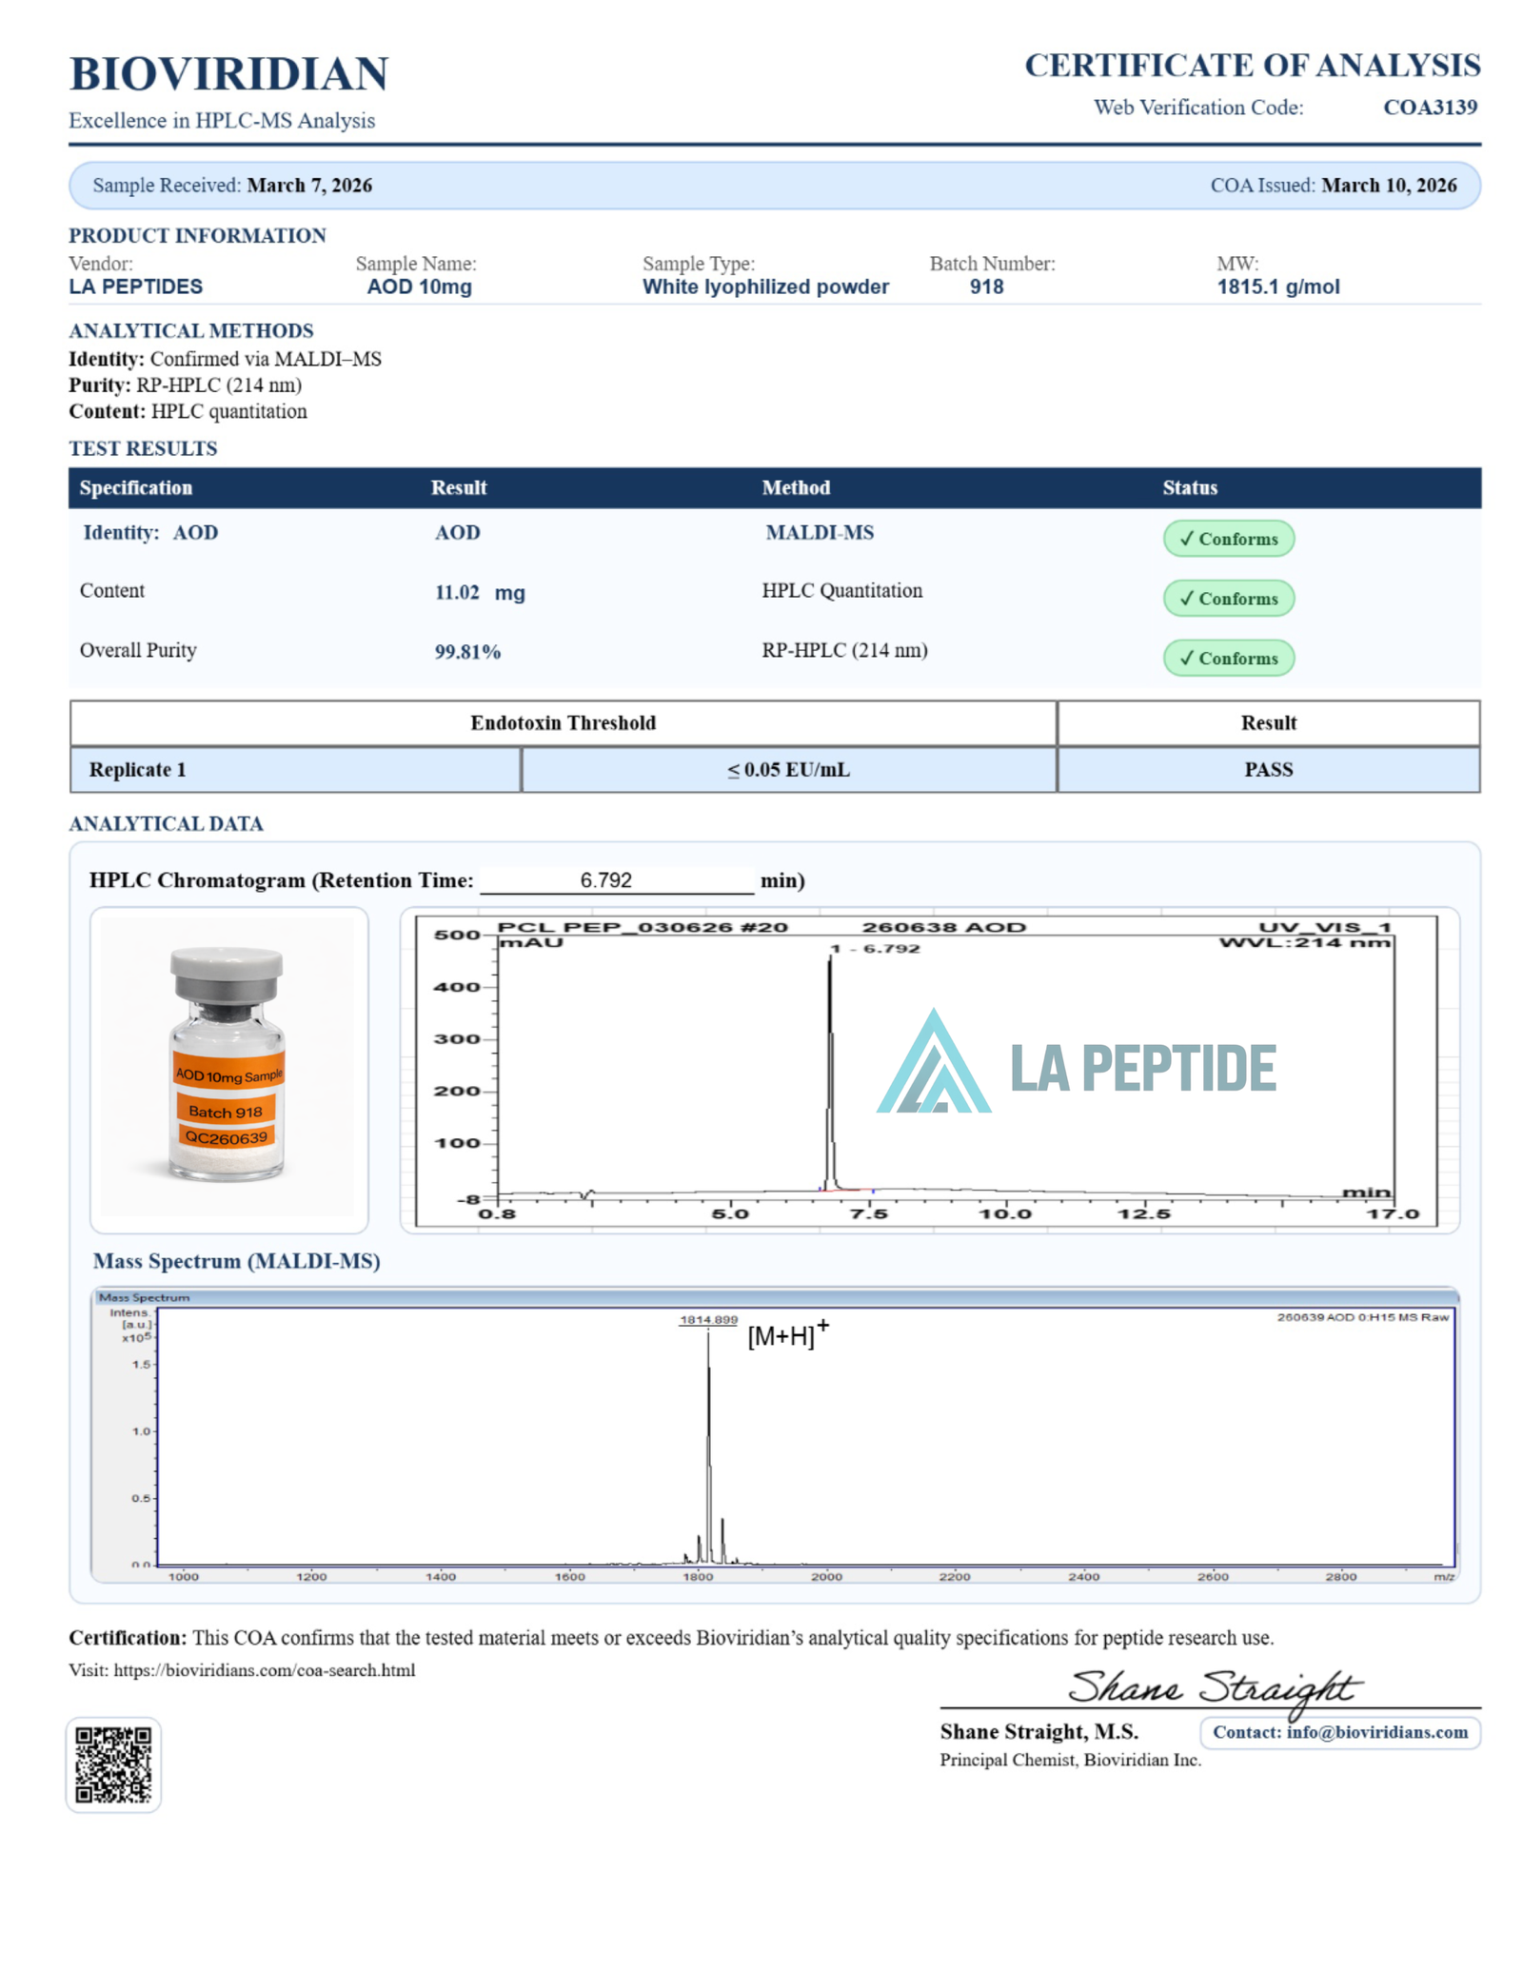Click the retention time 6.792 field
The width and height of the screenshot is (1523, 1971).
pos(617,880)
